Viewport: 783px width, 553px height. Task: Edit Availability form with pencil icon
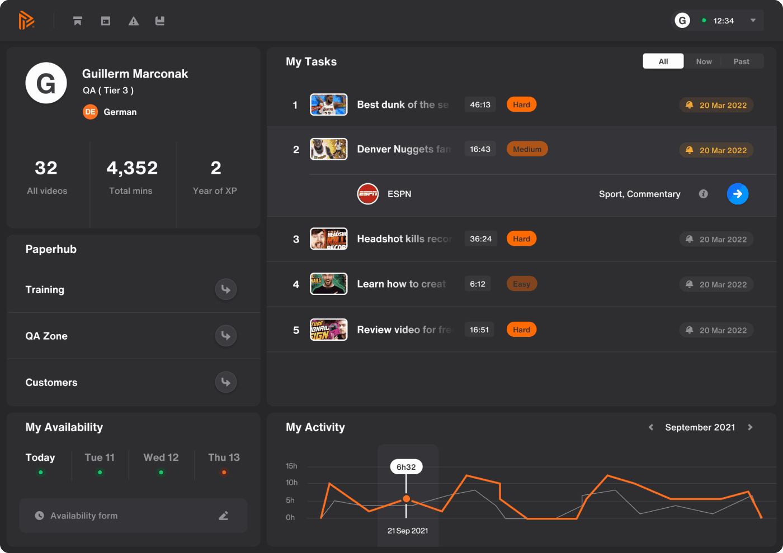click(224, 516)
